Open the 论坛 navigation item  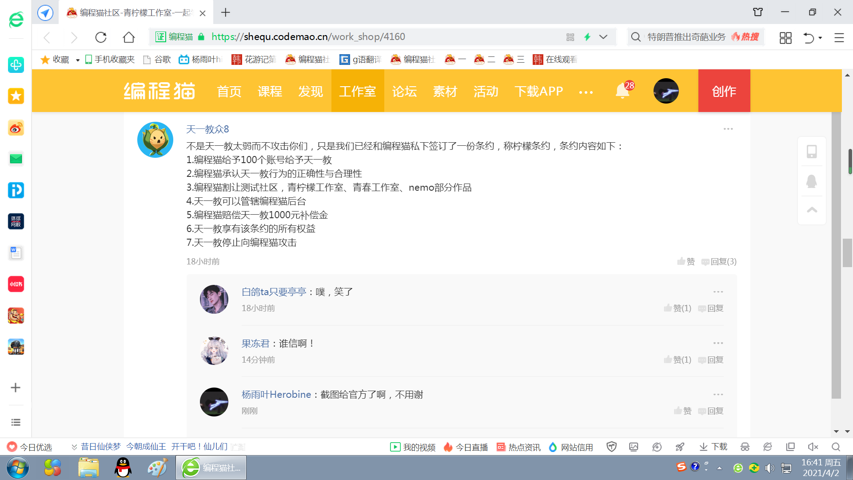tap(404, 91)
